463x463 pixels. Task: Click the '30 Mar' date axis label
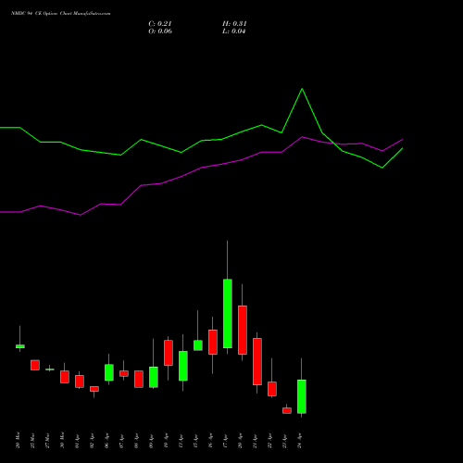click(x=62, y=440)
